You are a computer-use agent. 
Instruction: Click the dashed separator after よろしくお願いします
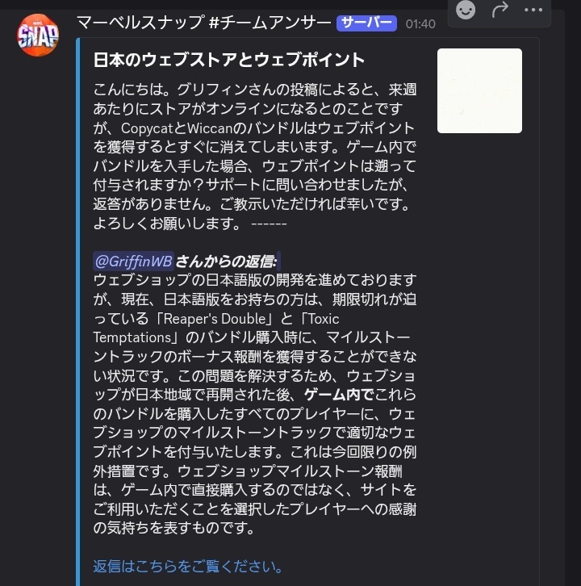point(269,224)
